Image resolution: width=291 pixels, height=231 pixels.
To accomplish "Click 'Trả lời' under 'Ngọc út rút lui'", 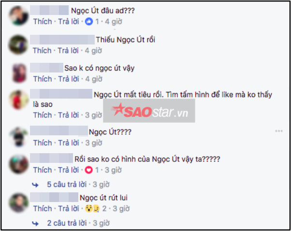I will coord(69,209).
